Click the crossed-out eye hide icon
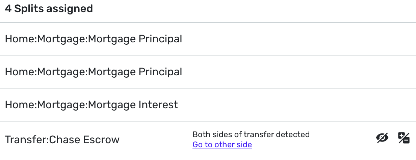The height and width of the screenshot is (160, 416). pos(382,138)
